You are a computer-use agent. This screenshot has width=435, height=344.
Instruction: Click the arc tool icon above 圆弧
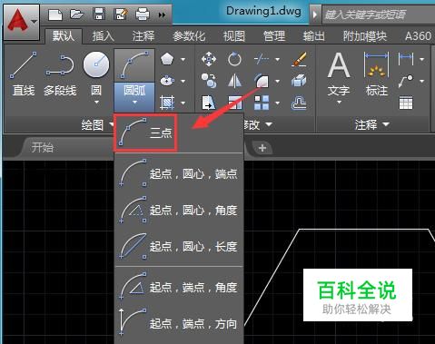coord(134,65)
